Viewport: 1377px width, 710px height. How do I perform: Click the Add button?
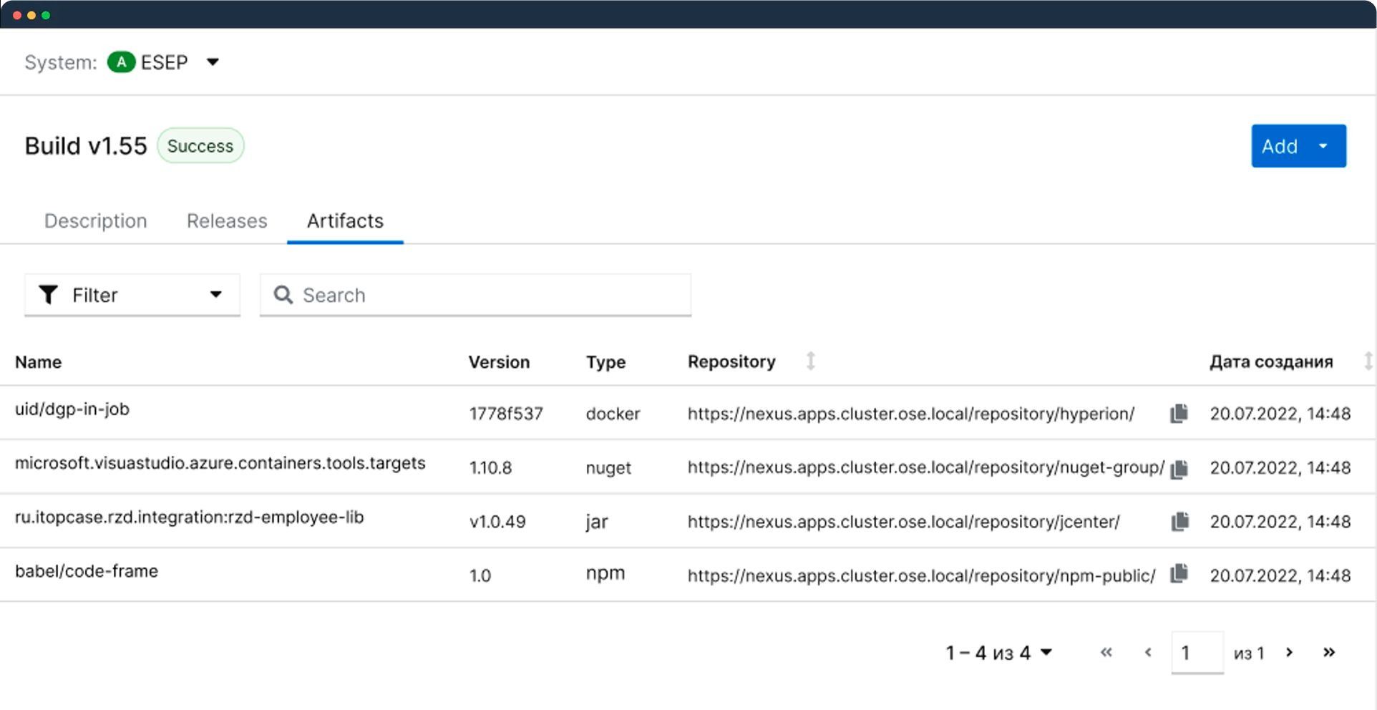click(1279, 147)
